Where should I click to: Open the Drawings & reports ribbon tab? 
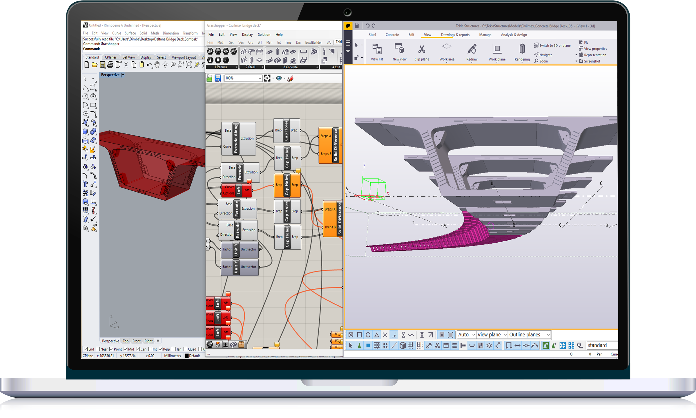point(455,35)
